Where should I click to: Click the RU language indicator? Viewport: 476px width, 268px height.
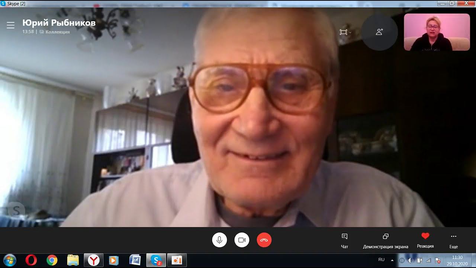pos(381,259)
